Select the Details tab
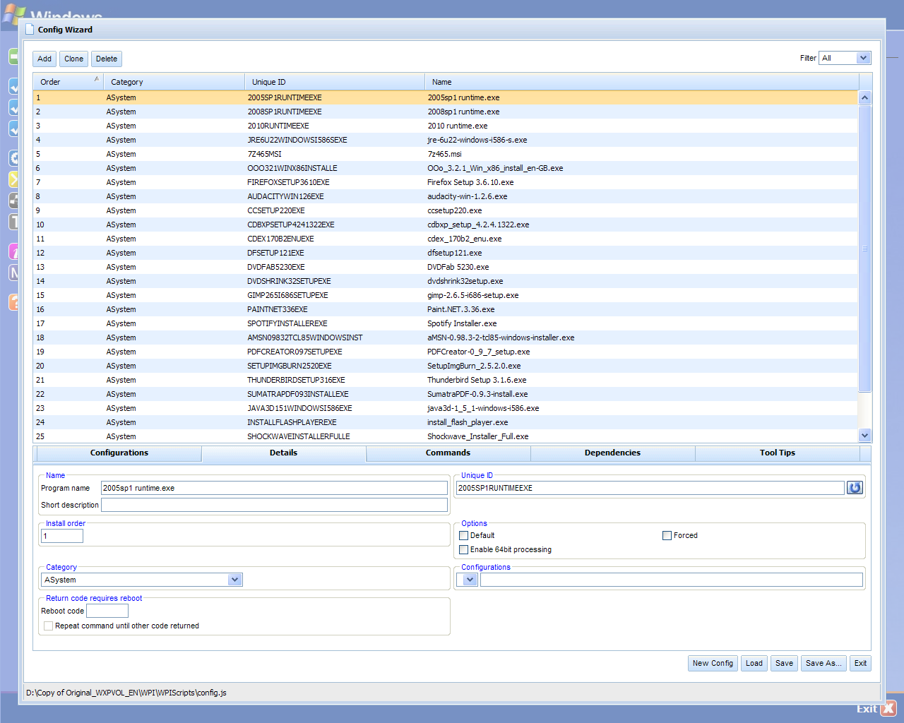The width and height of the screenshot is (904, 723). coord(283,453)
